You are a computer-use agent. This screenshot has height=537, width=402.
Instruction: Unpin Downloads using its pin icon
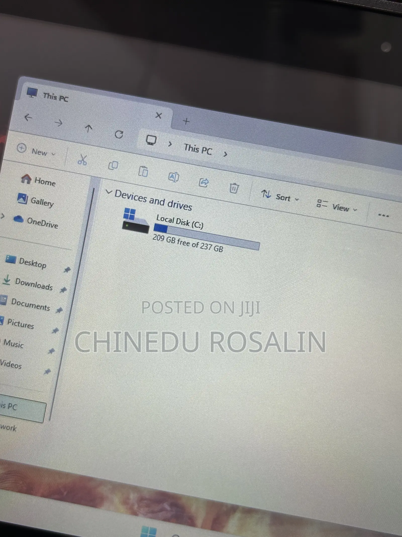coord(63,290)
